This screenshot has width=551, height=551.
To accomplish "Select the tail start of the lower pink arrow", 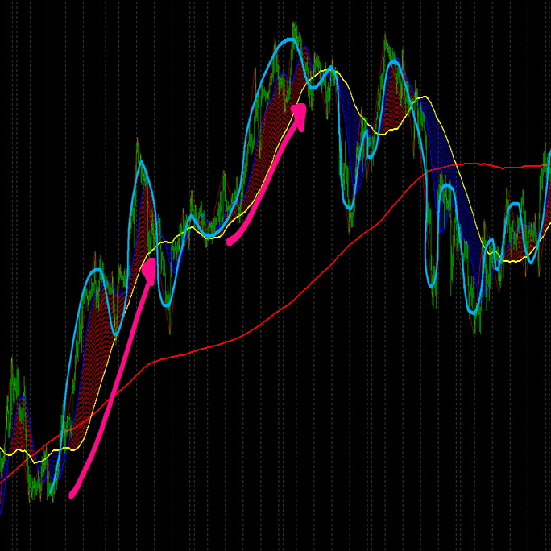I will tap(72, 495).
